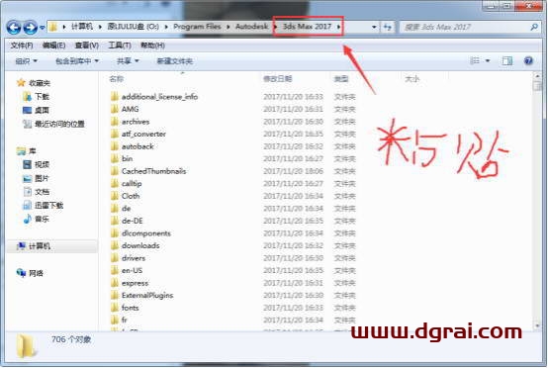Select the downloads folder icon
This screenshot has height=368, width=548.
[x=115, y=245]
